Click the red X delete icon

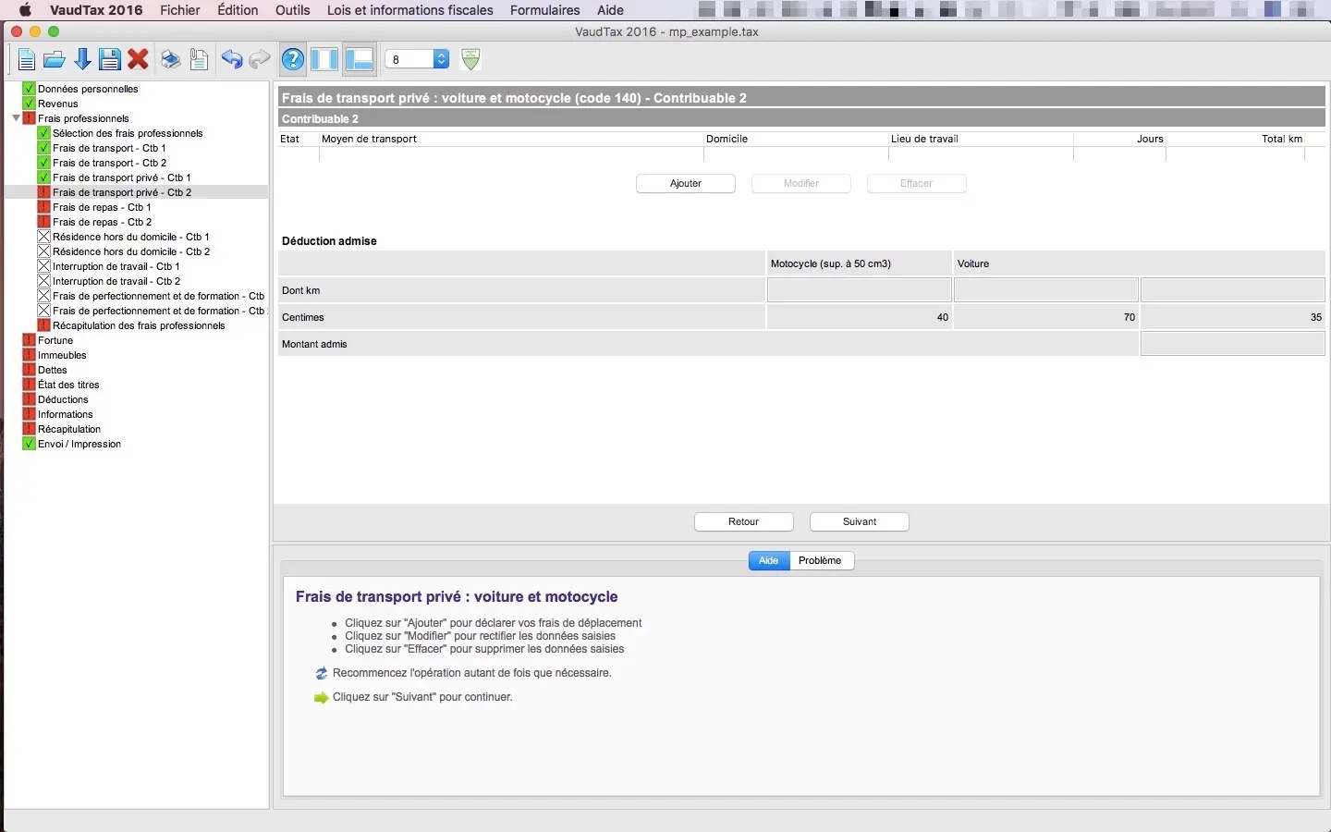pyautogui.click(x=139, y=60)
